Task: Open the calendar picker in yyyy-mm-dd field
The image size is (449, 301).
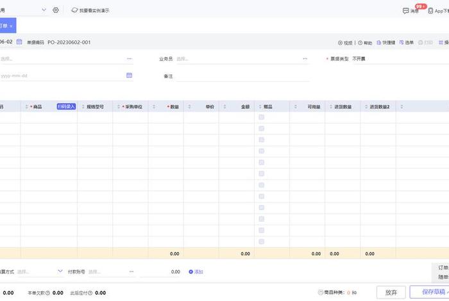Action: pyautogui.click(x=129, y=76)
